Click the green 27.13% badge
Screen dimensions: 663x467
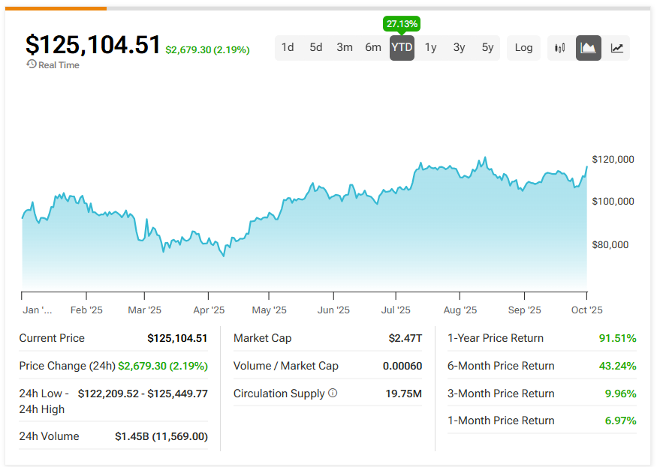pyautogui.click(x=402, y=24)
